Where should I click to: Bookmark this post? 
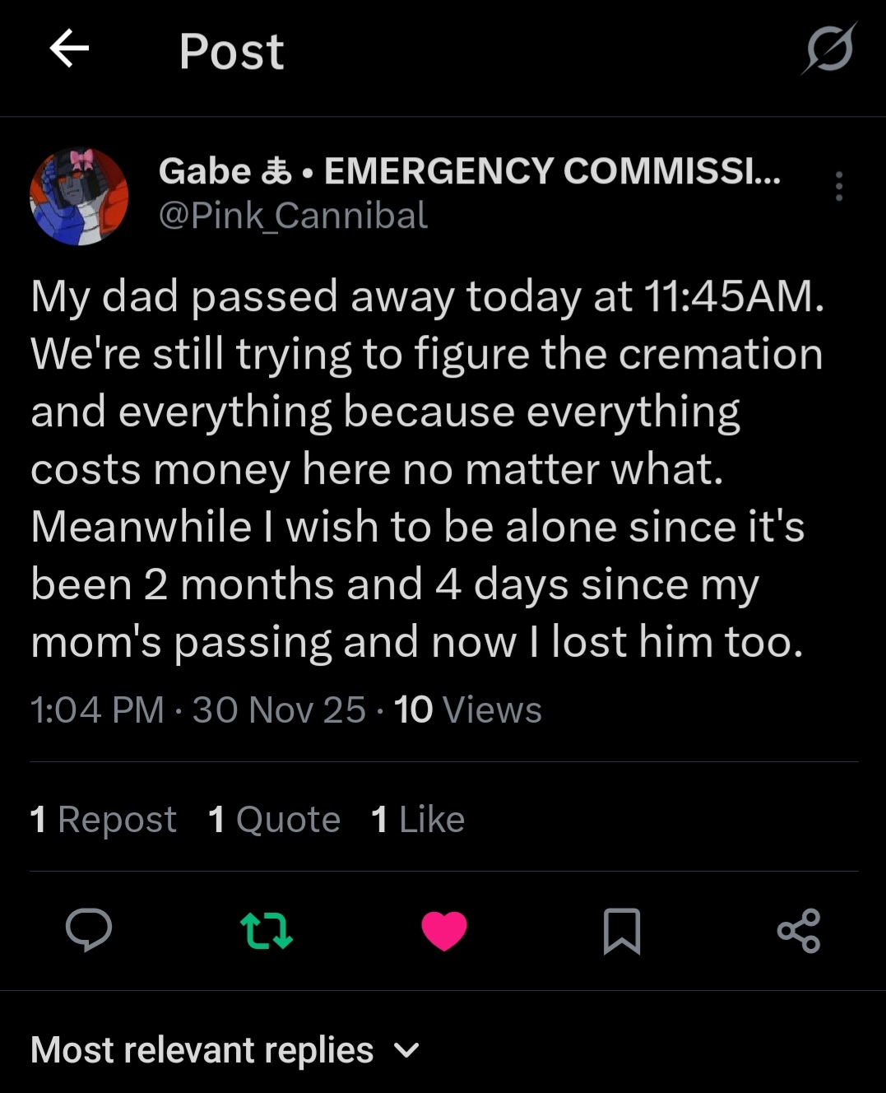click(x=622, y=931)
